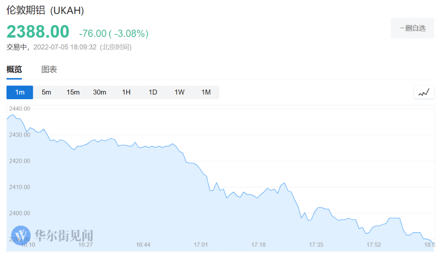The width and height of the screenshot is (446, 258).
Task: Click the line chart type icon
Action: [424, 92]
